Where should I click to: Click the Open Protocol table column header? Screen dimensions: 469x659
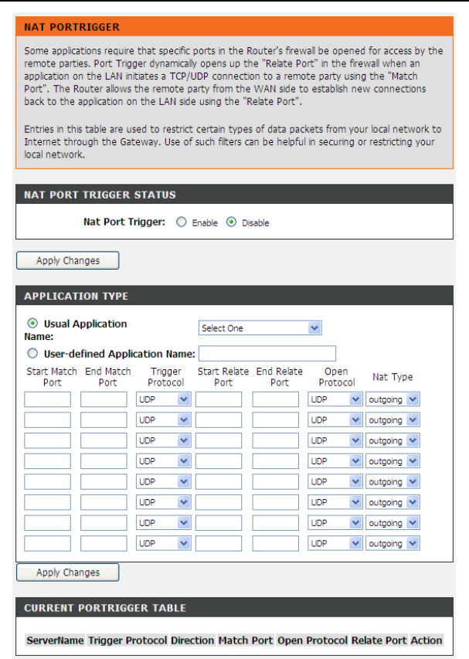(x=312, y=640)
